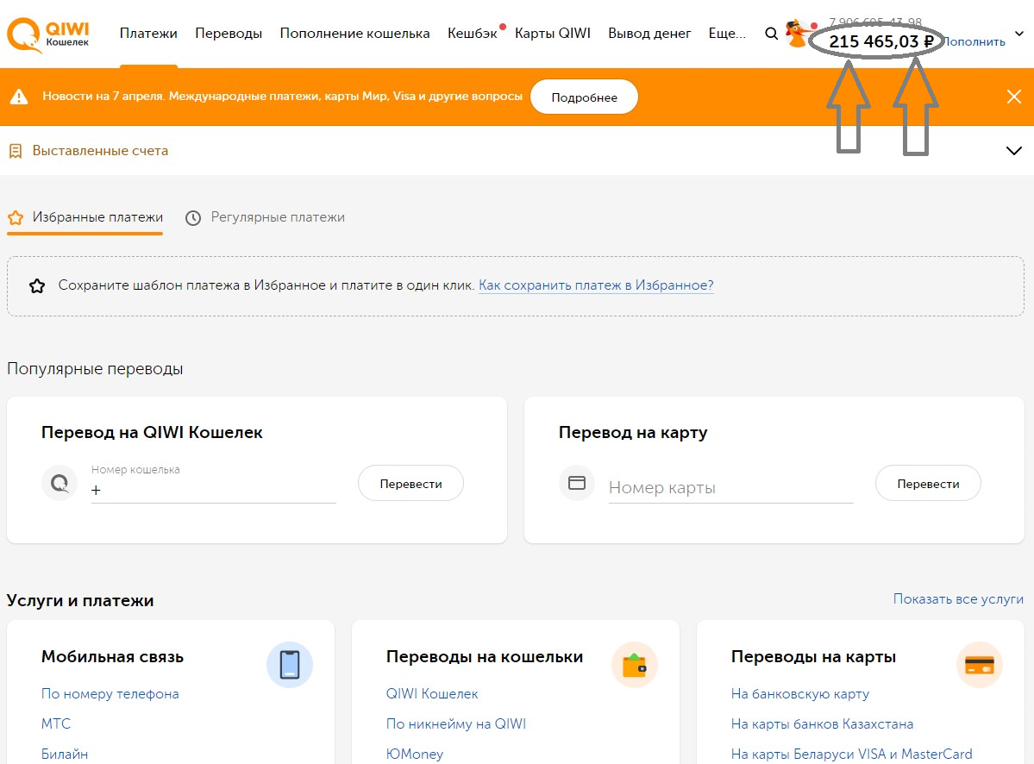Open На банковскую карту link

pos(800,693)
